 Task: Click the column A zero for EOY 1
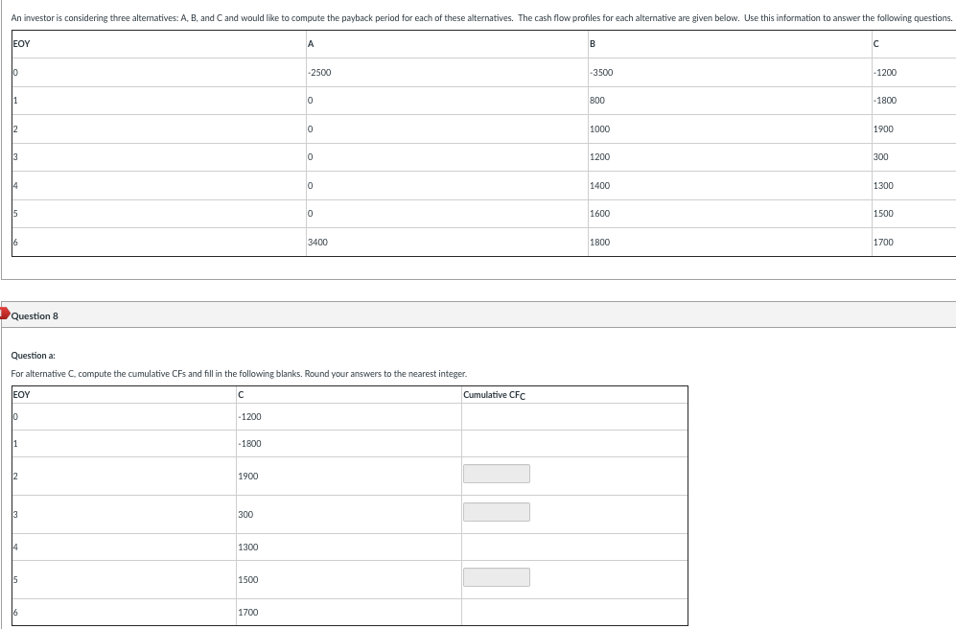(311, 100)
